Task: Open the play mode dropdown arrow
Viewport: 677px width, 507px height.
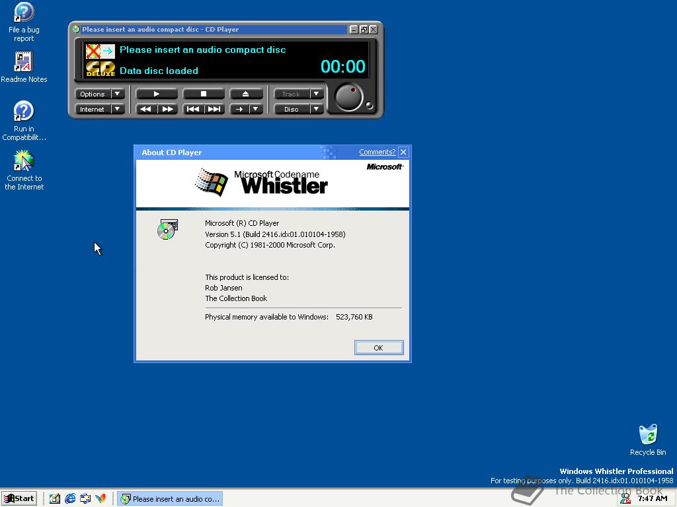Action: click(256, 109)
